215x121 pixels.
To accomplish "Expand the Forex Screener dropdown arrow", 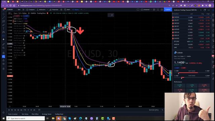I will 19,114.
